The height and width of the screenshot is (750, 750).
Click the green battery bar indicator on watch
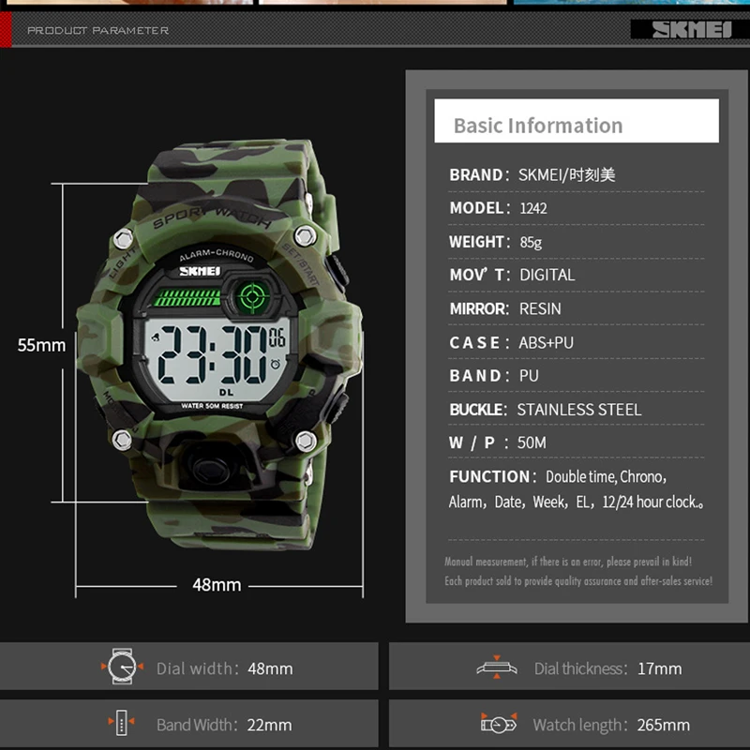[187, 297]
